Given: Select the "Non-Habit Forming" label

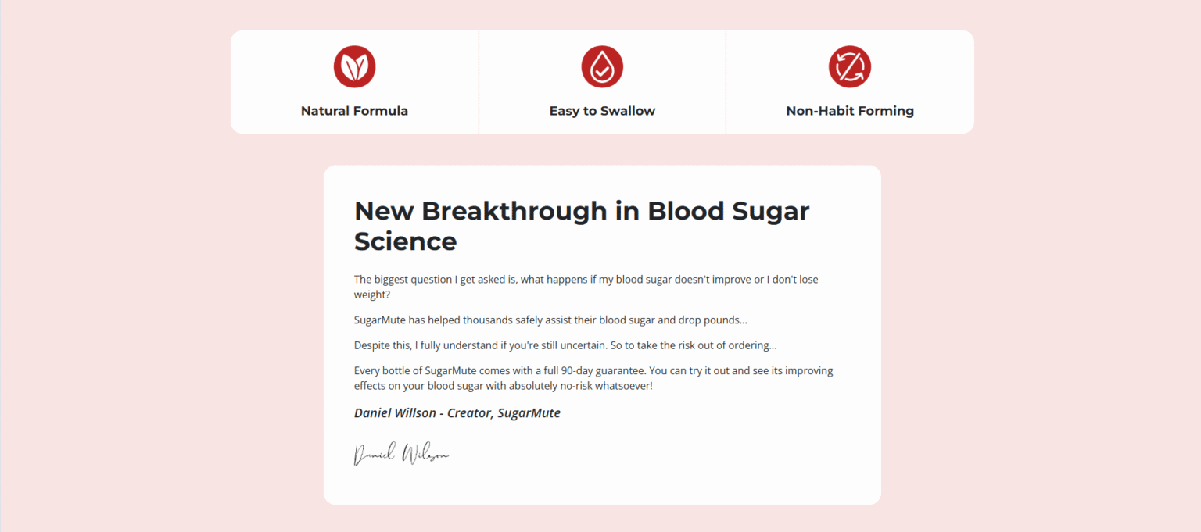Looking at the screenshot, I should pyautogui.click(x=850, y=111).
